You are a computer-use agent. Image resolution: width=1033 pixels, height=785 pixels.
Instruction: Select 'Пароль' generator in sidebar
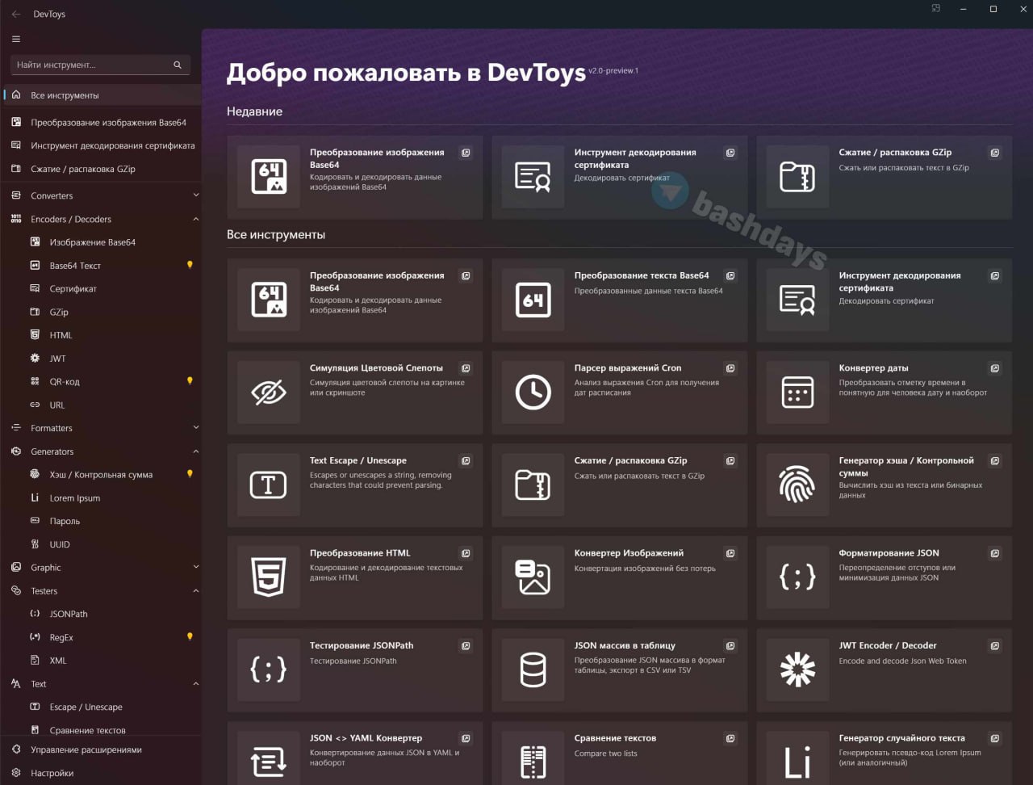coord(102,522)
